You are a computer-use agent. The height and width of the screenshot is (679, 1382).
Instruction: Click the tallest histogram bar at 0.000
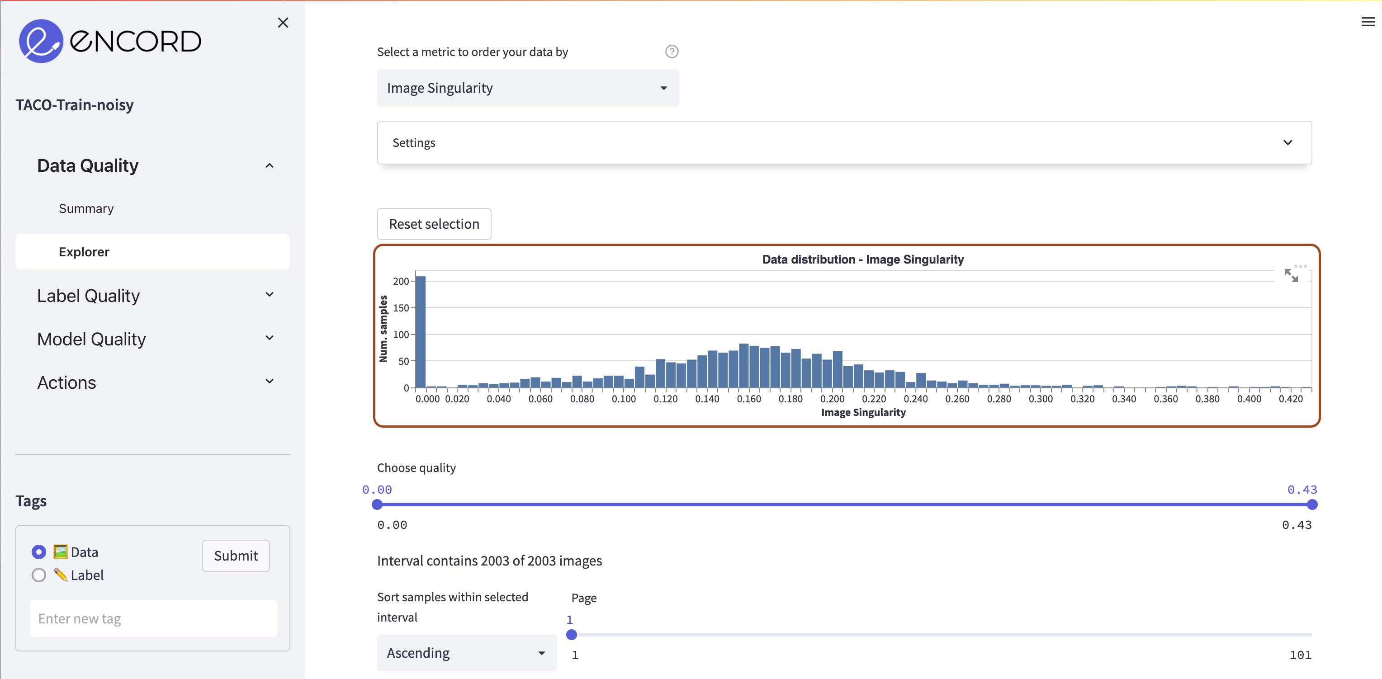pyautogui.click(x=421, y=332)
